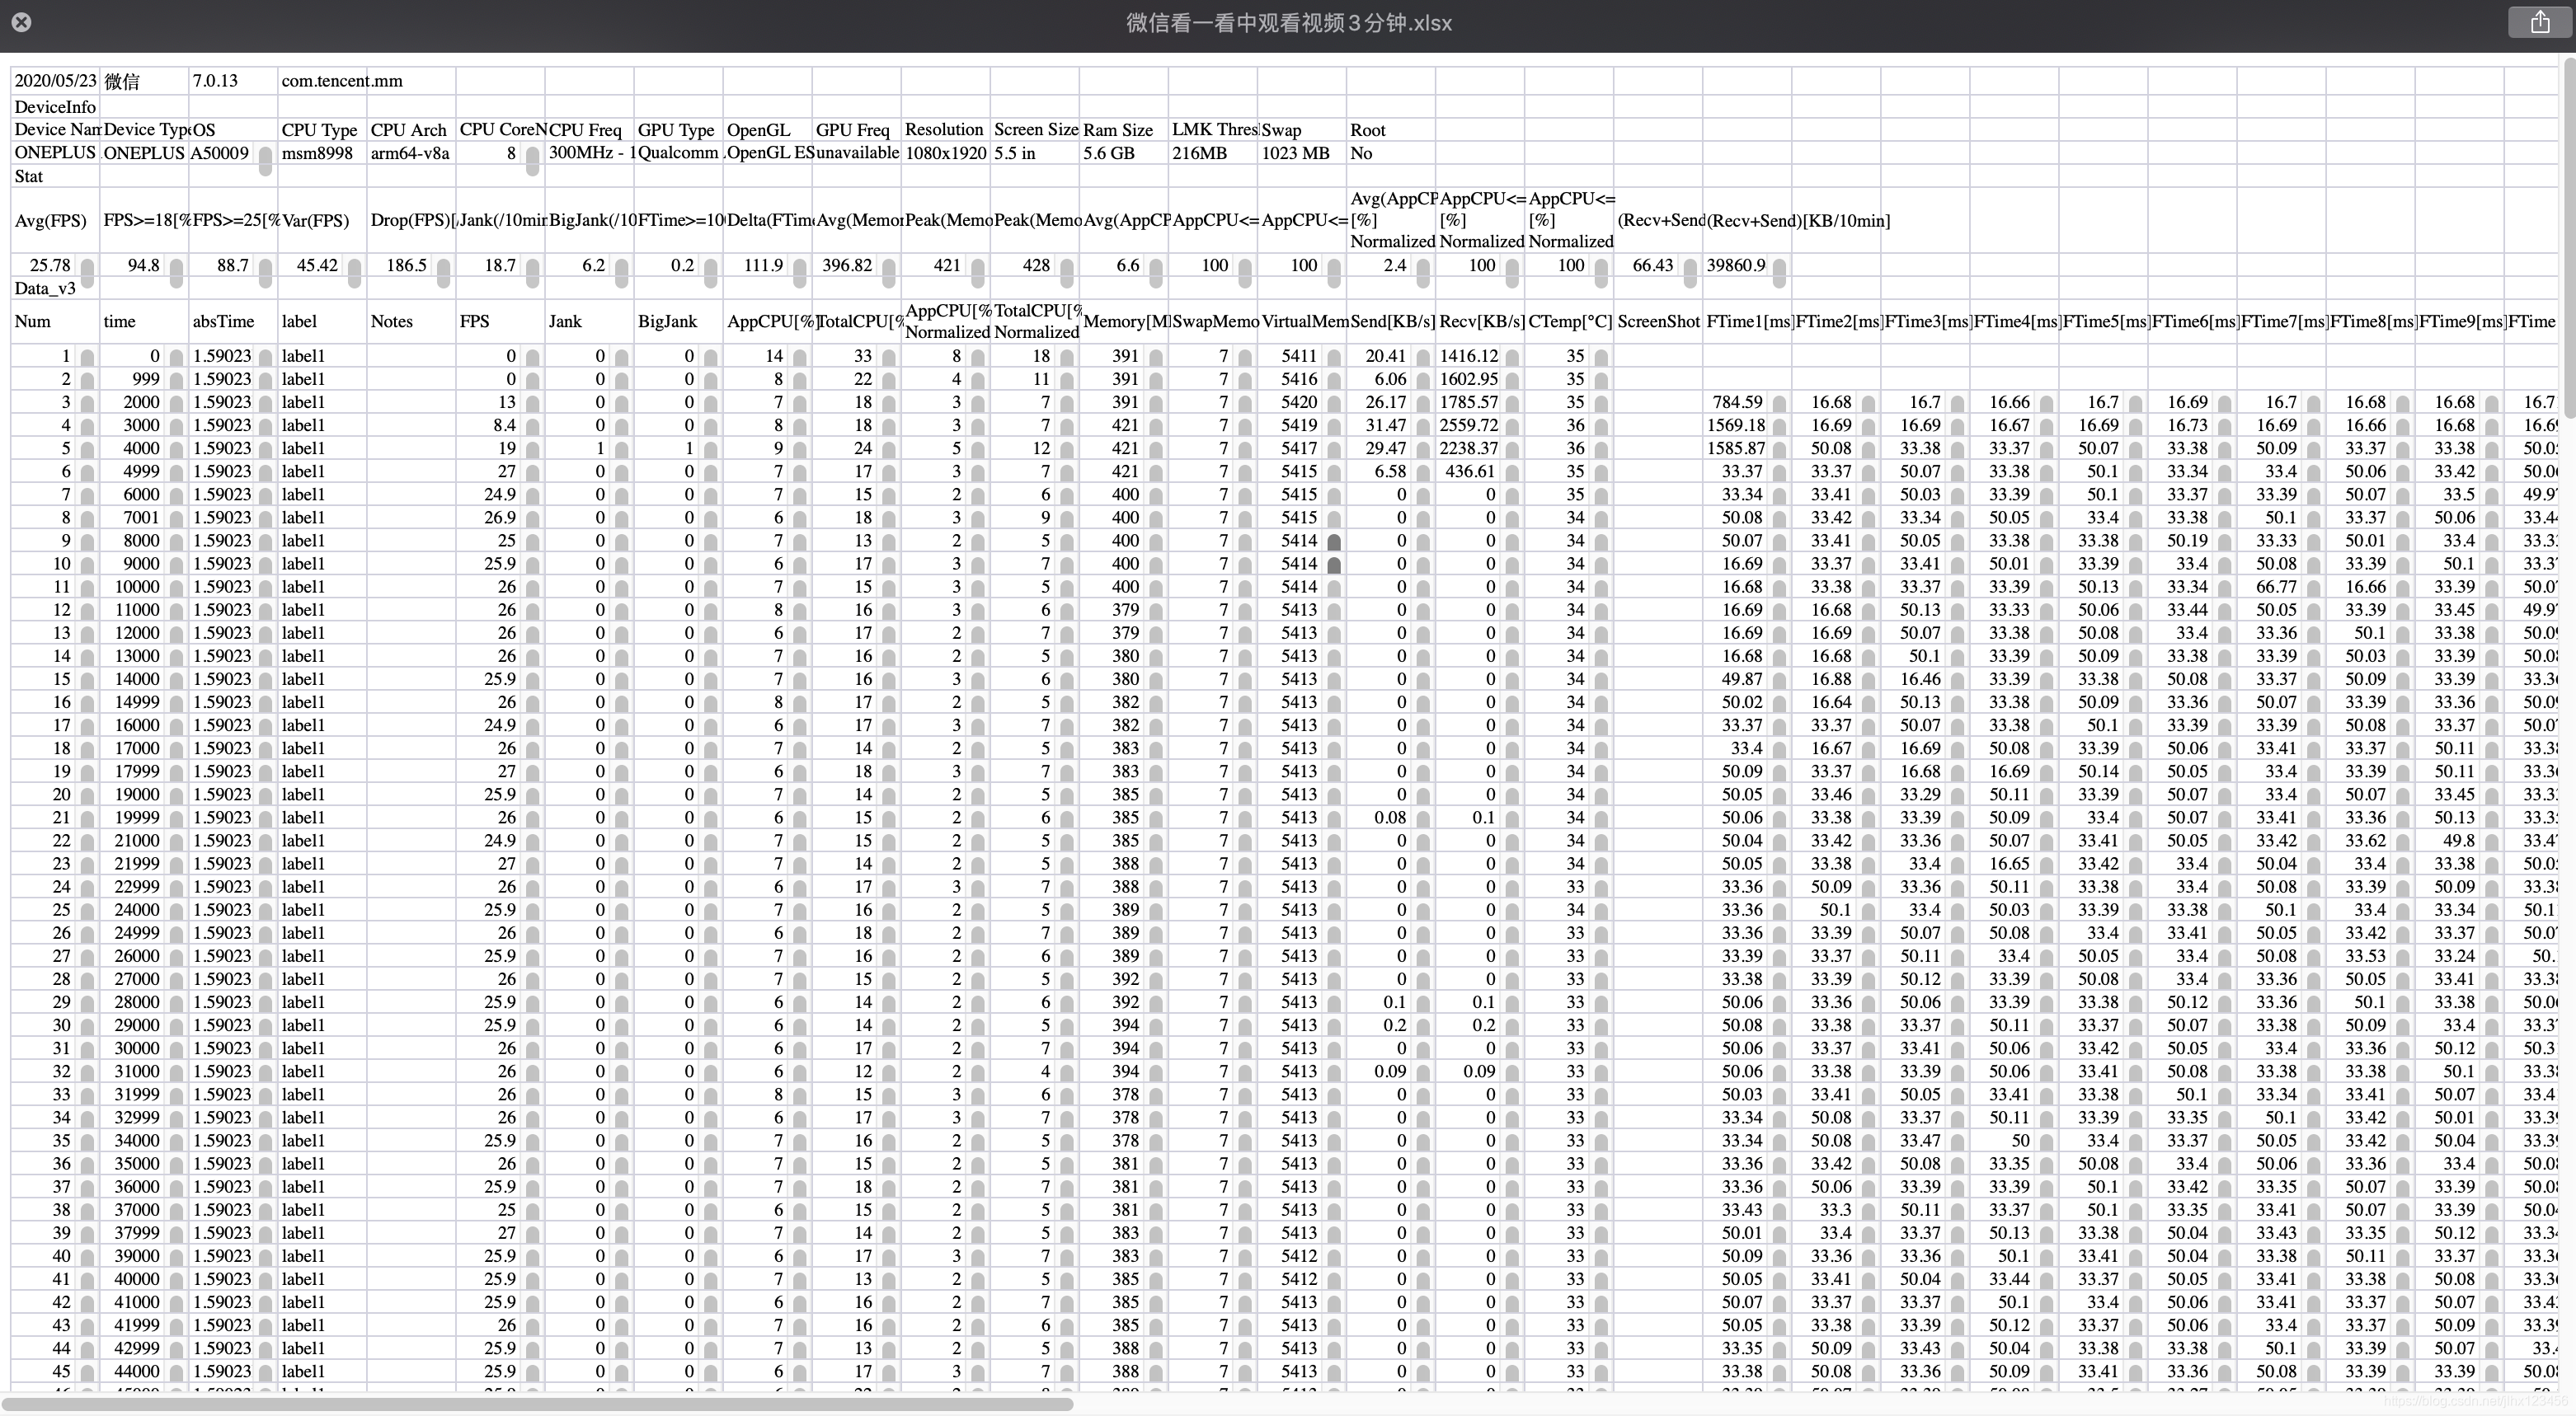Select the msm8998 CPU Type value cell

319,153
